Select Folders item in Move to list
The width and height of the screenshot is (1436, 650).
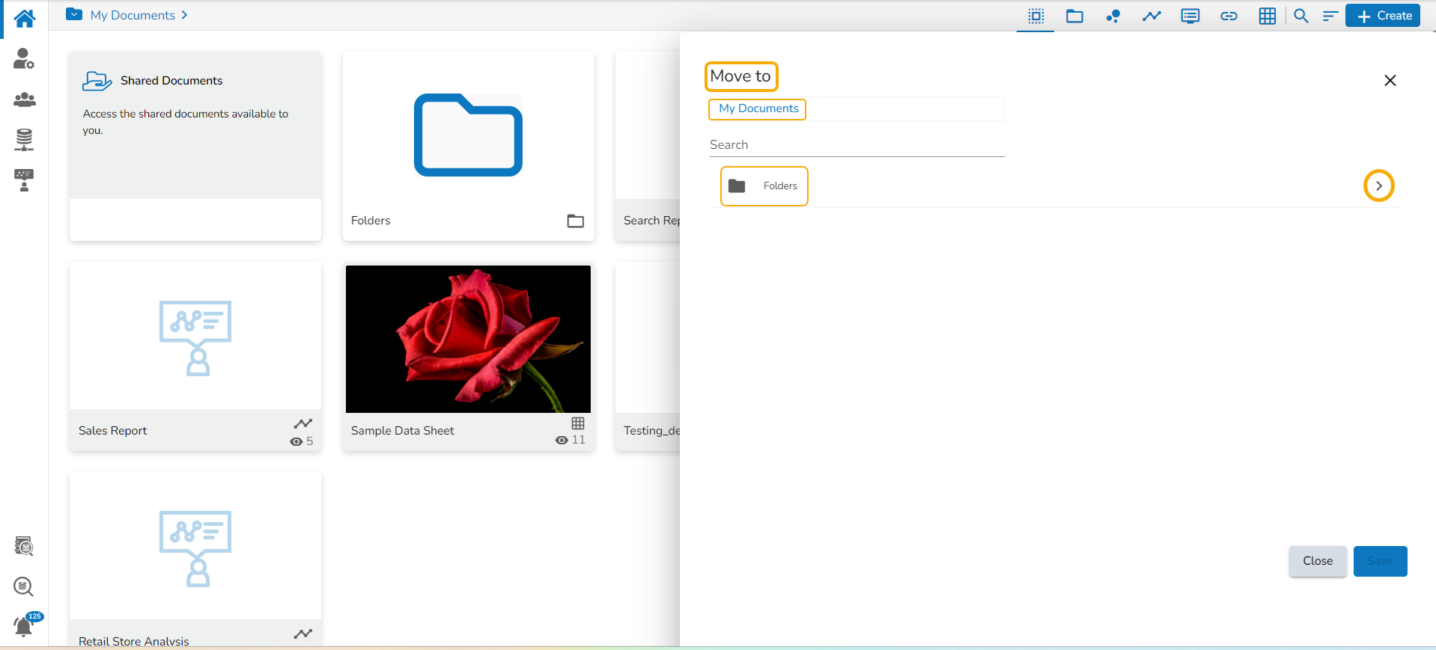tap(764, 186)
